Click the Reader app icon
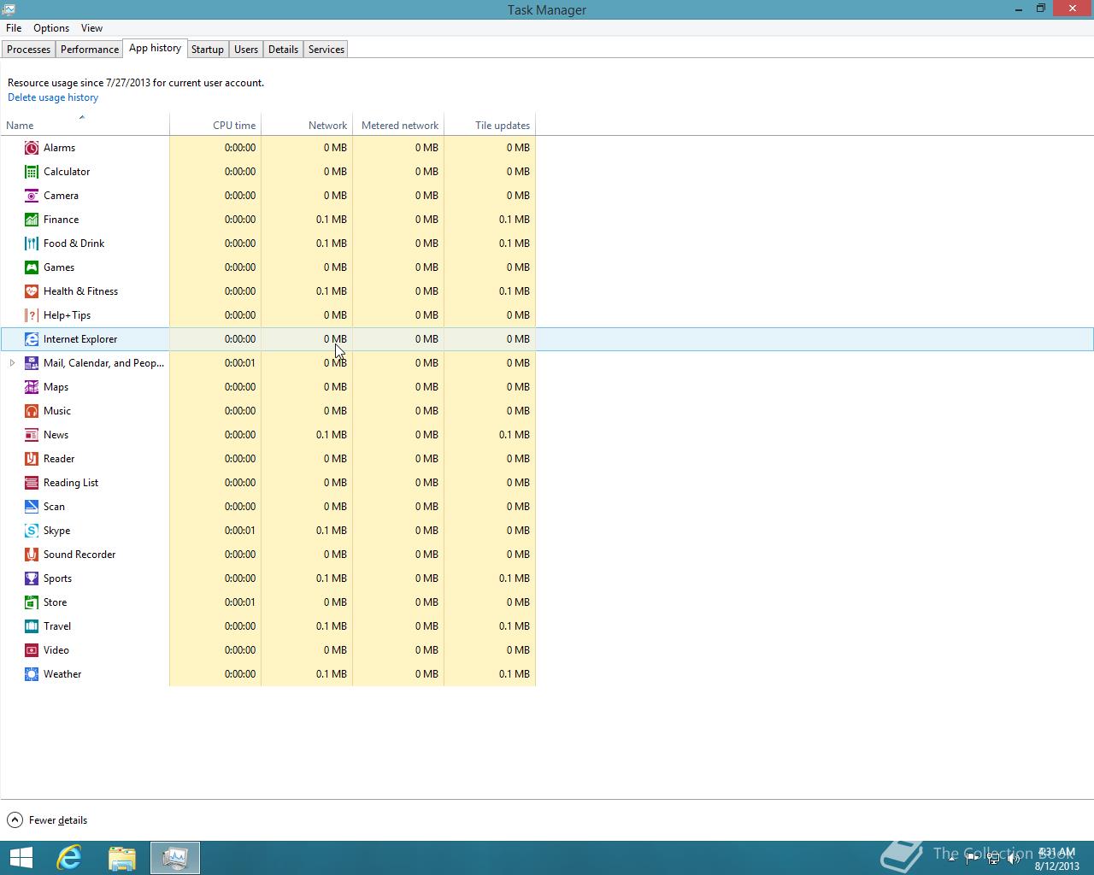The height and width of the screenshot is (875, 1094). (x=32, y=459)
